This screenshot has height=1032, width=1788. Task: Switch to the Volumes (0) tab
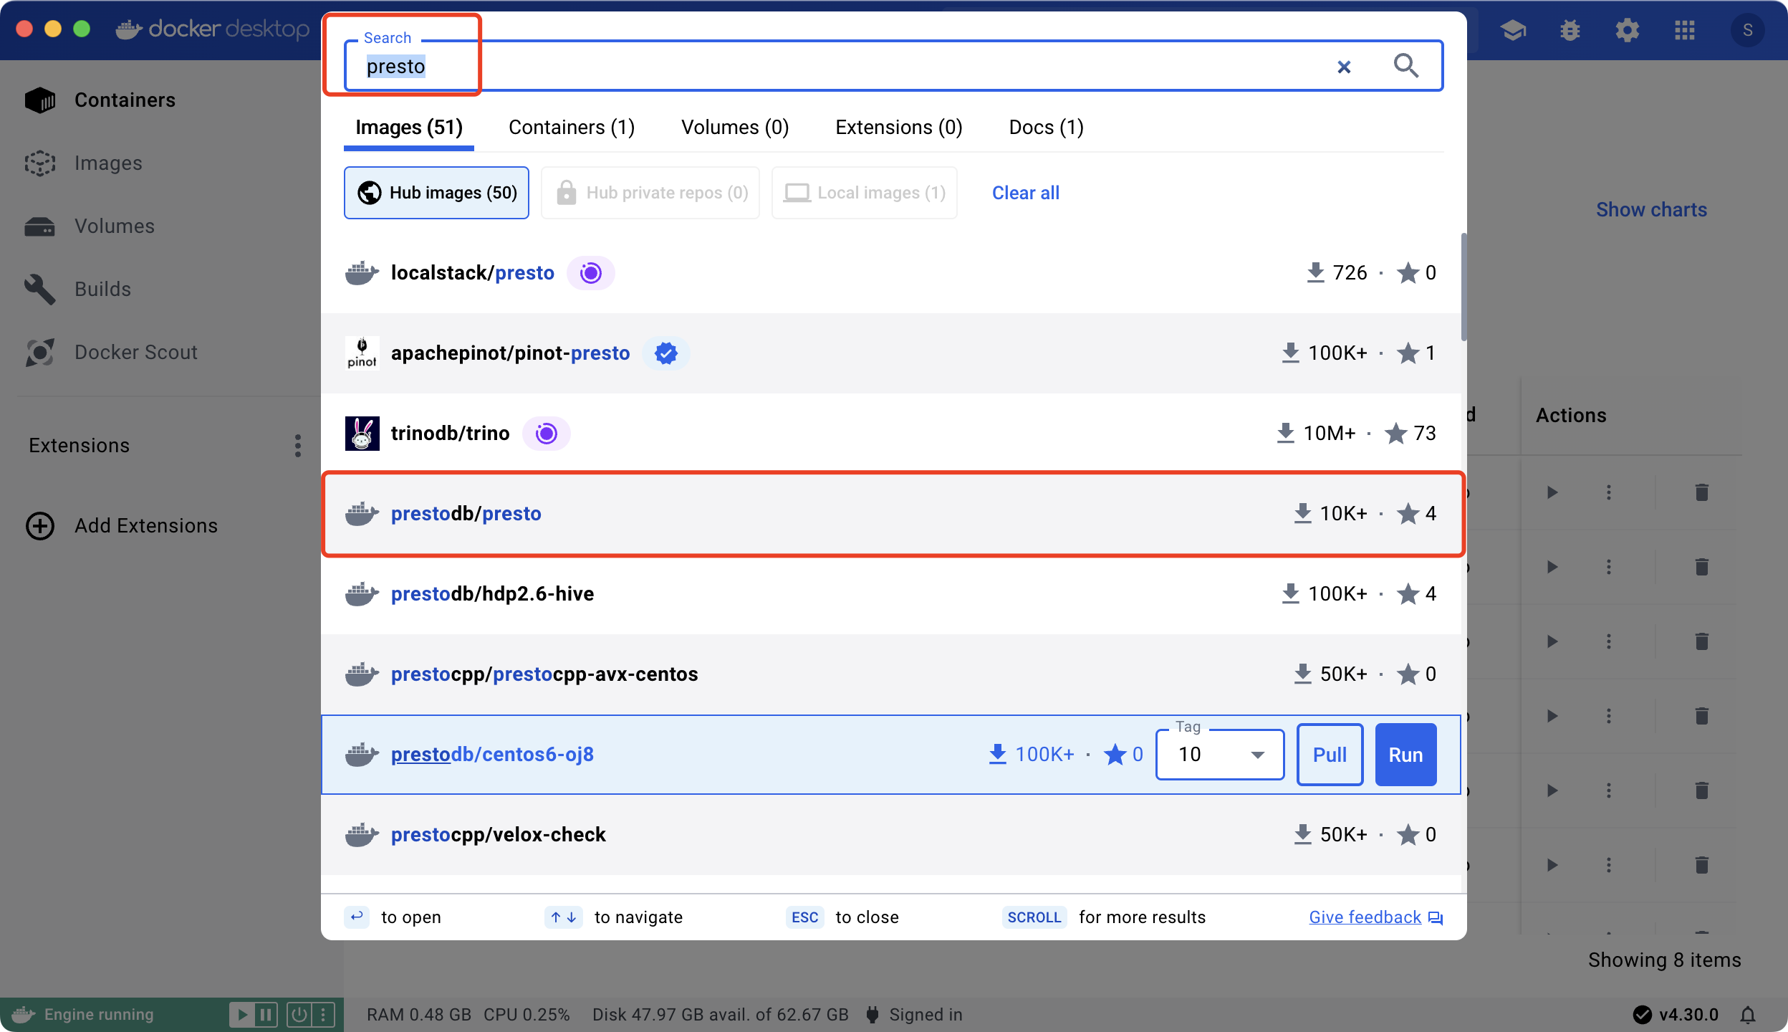735,128
